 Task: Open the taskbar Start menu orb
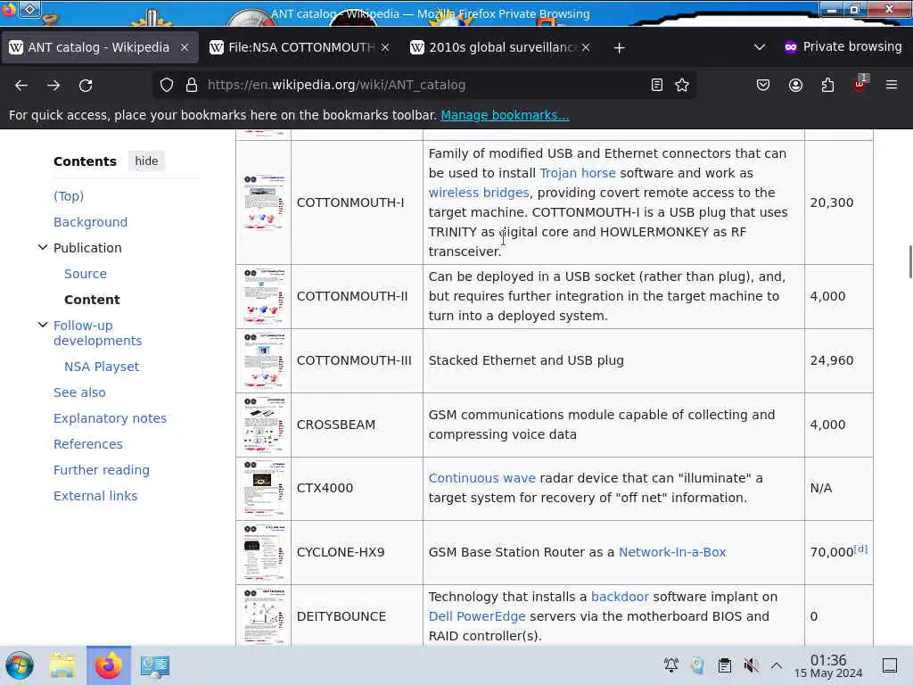coord(20,665)
